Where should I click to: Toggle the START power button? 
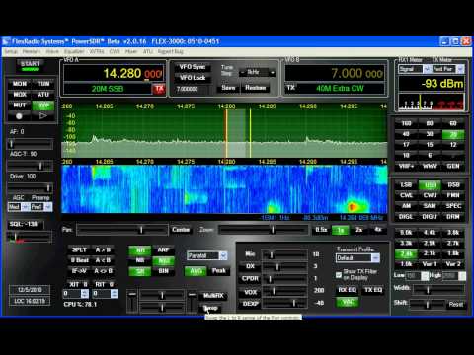click(x=30, y=65)
